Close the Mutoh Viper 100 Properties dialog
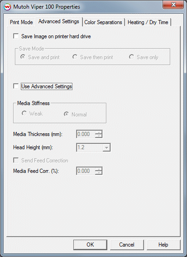The height and width of the screenshot is (257, 187). (173, 5)
